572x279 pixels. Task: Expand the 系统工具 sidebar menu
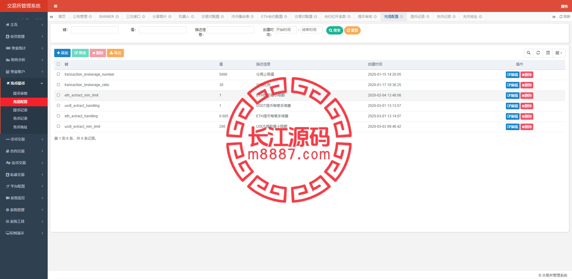click(x=24, y=222)
